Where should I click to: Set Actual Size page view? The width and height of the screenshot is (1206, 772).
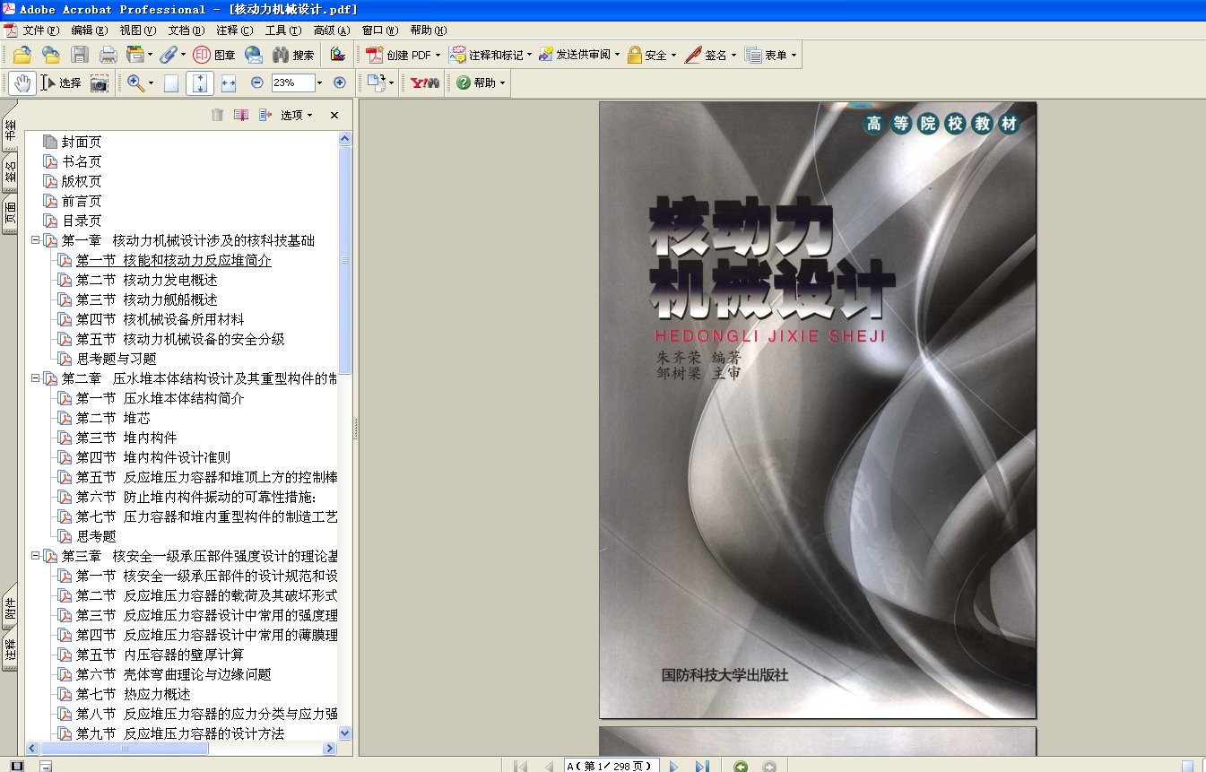click(170, 83)
